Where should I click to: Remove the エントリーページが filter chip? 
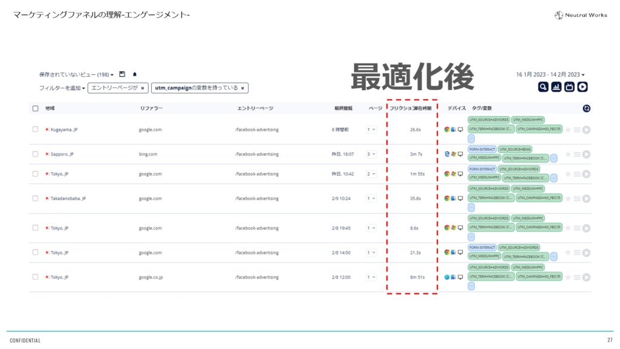142,88
